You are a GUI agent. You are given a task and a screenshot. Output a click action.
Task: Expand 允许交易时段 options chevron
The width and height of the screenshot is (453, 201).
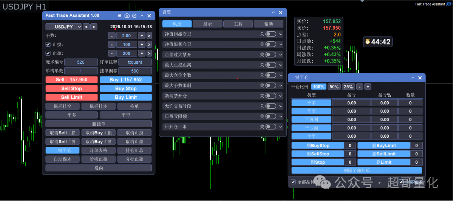[x=280, y=106]
